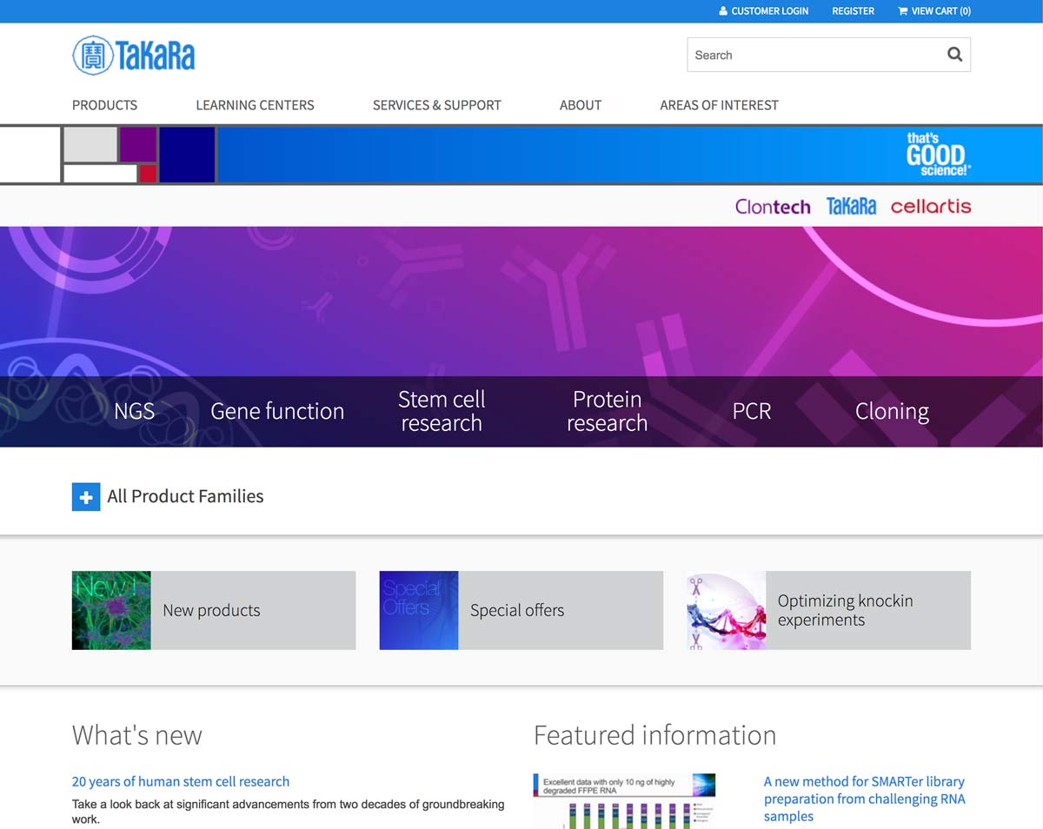The width and height of the screenshot is (1043, 829).
Task: Click the Clontech brand logo
Action: click(x=773, y=207)
